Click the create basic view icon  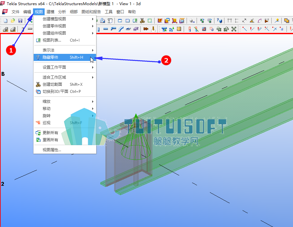point(120,21)
